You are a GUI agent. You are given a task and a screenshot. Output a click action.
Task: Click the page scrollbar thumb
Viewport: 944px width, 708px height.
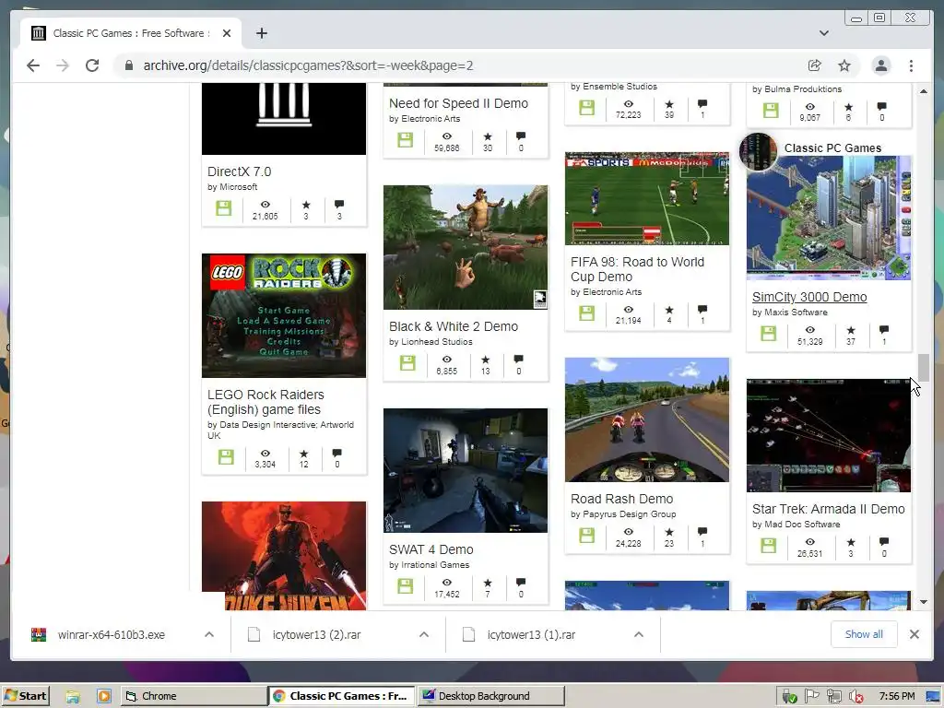coord(924,368)
